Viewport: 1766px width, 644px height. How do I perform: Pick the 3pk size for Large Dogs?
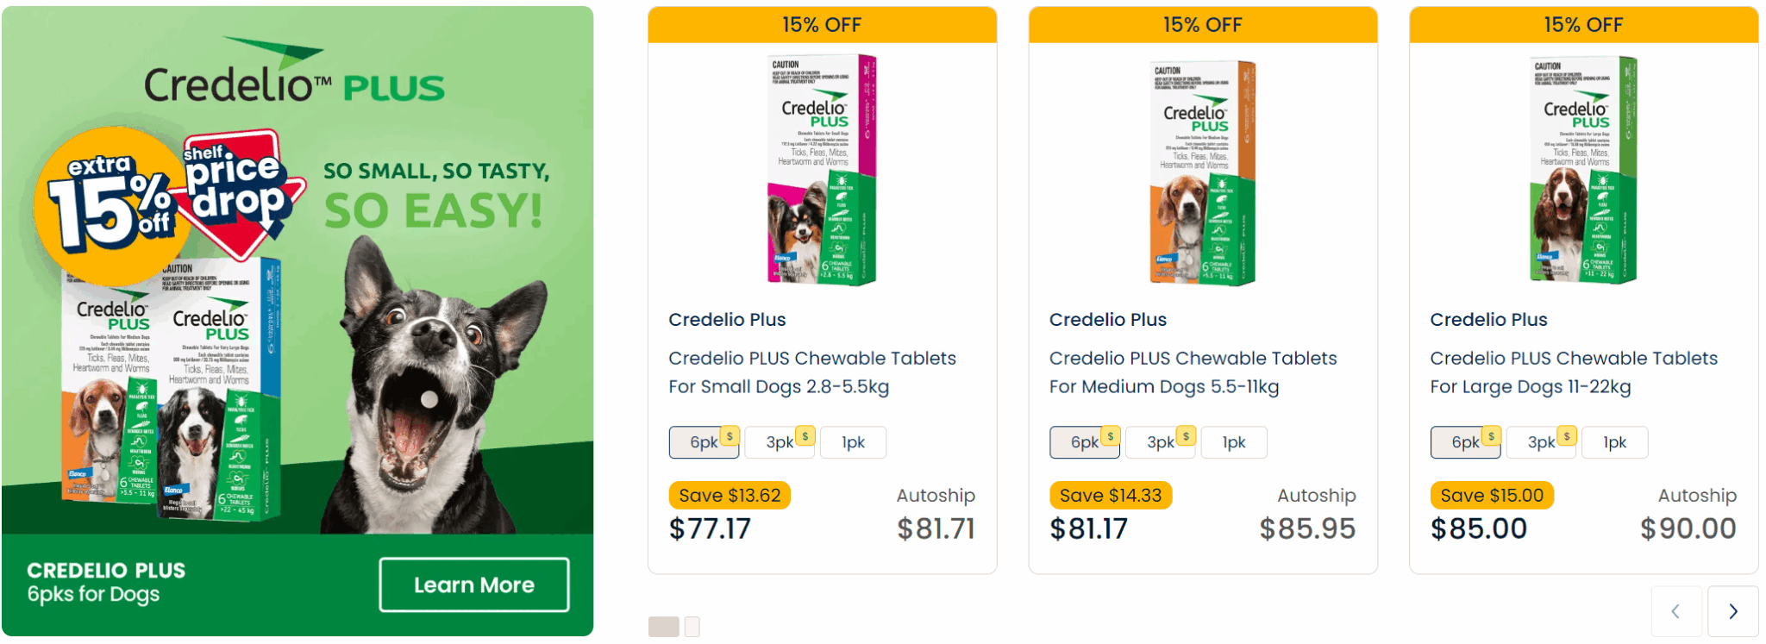pos(1541,442)
